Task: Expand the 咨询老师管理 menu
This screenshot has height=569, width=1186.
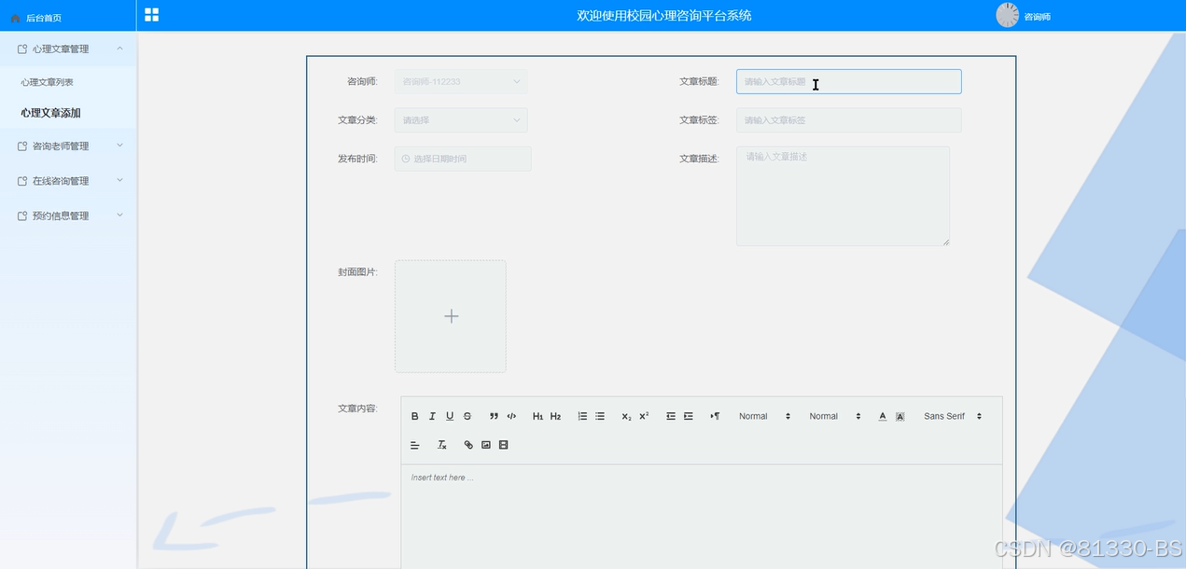Action: (68, 146)
